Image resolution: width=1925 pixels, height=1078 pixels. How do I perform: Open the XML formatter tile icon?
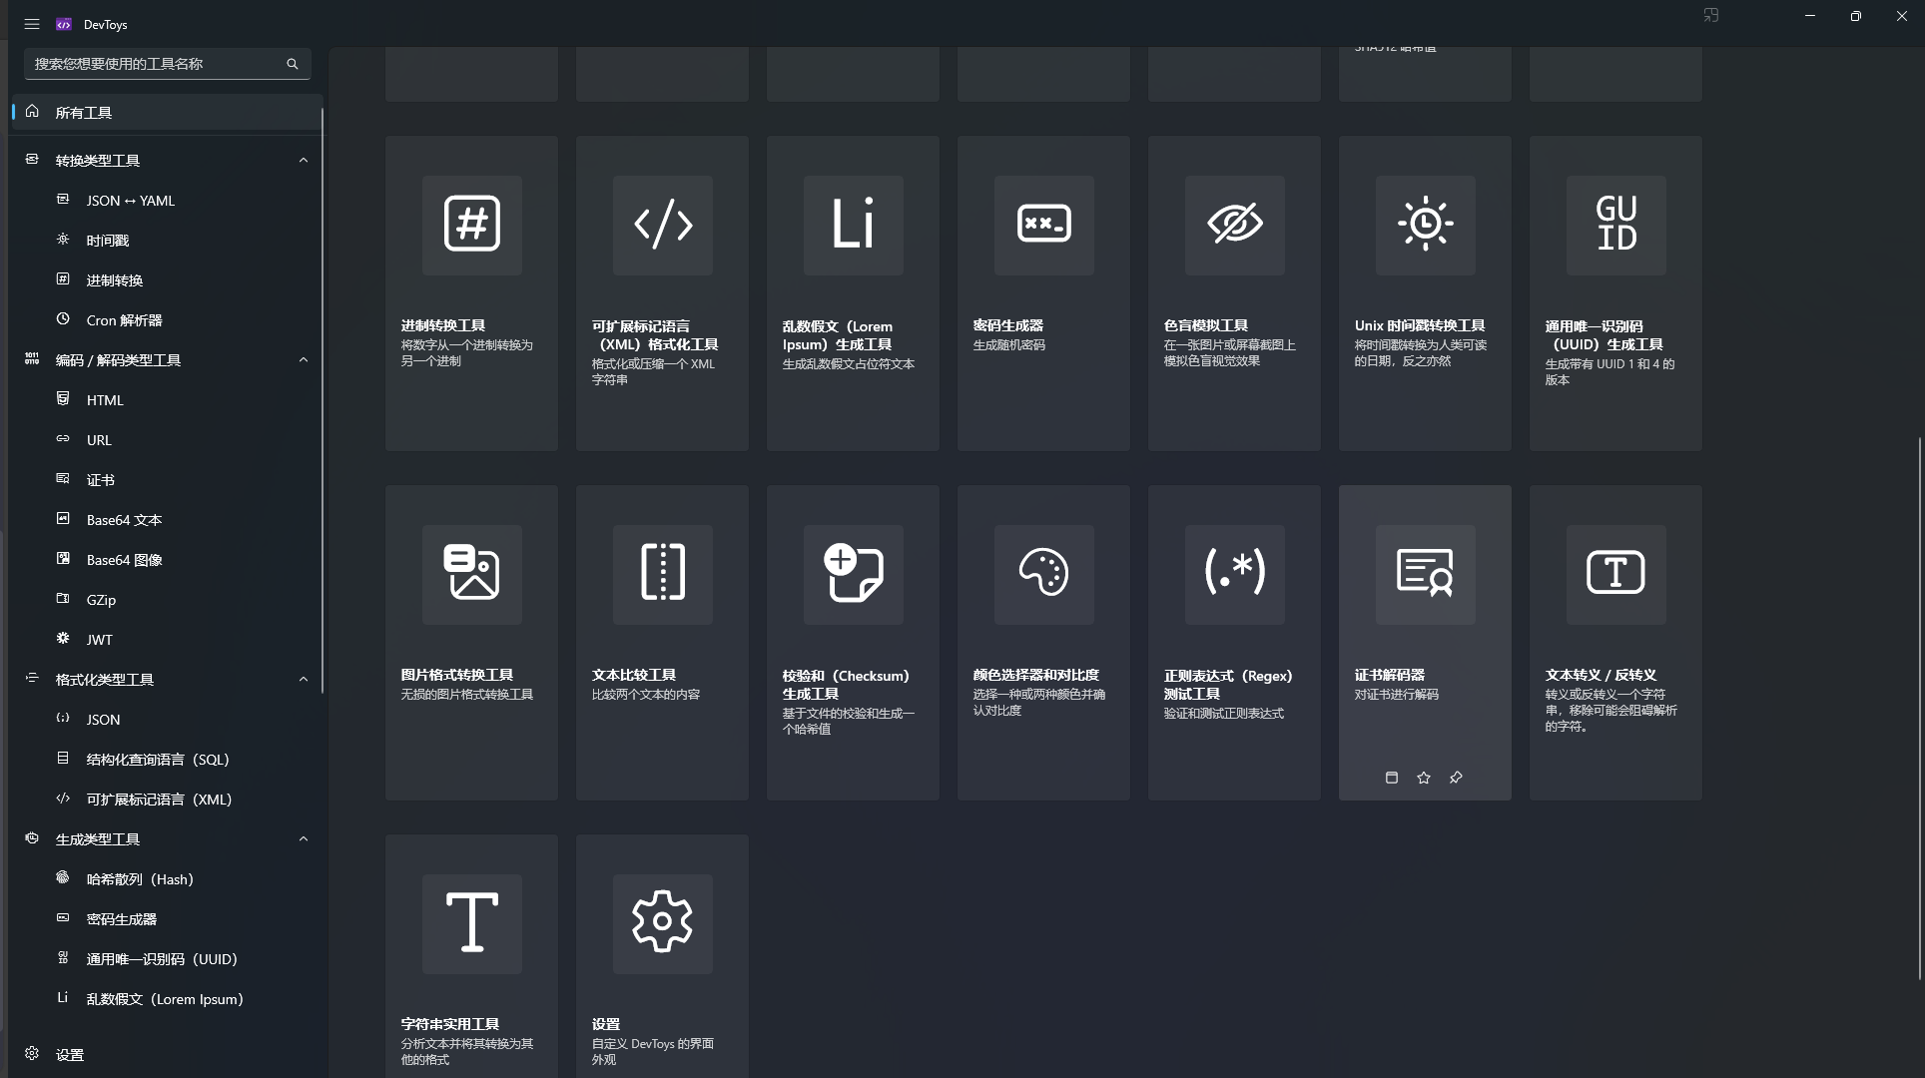662,225
